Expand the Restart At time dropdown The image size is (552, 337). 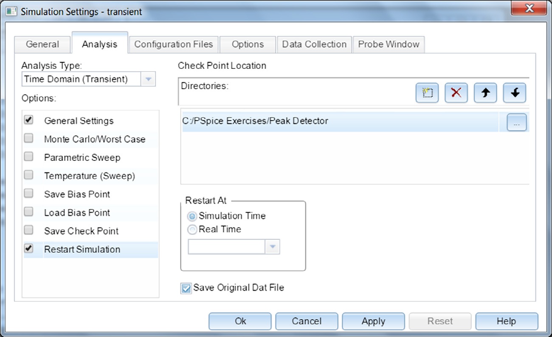(x=273, y=247)
